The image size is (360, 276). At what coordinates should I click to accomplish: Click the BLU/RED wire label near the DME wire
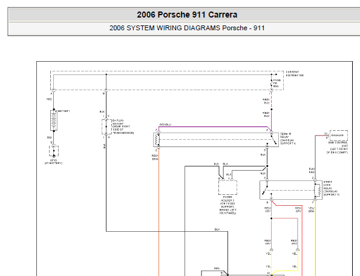pos(312,170)
